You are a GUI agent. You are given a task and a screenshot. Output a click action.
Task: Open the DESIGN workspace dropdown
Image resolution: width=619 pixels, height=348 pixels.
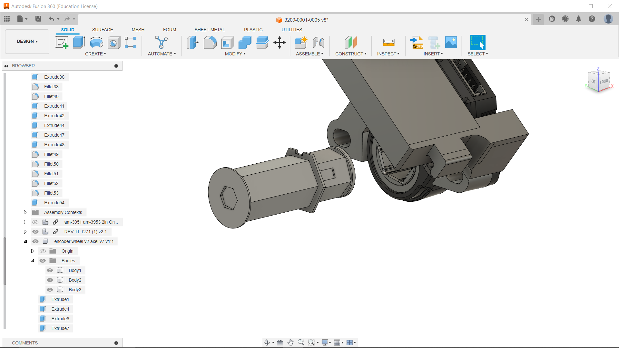27,41
